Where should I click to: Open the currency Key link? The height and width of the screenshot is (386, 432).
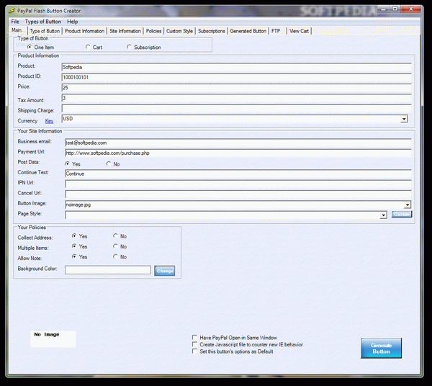tap(49, 121)
